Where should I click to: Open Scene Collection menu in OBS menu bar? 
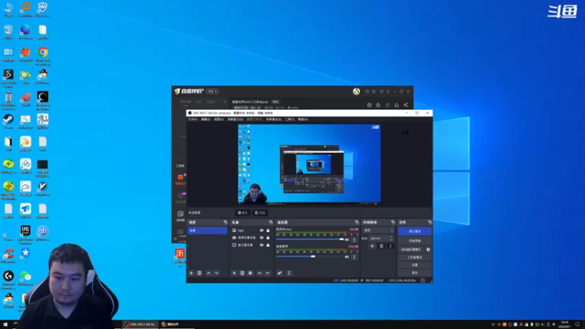pos(273,119)
